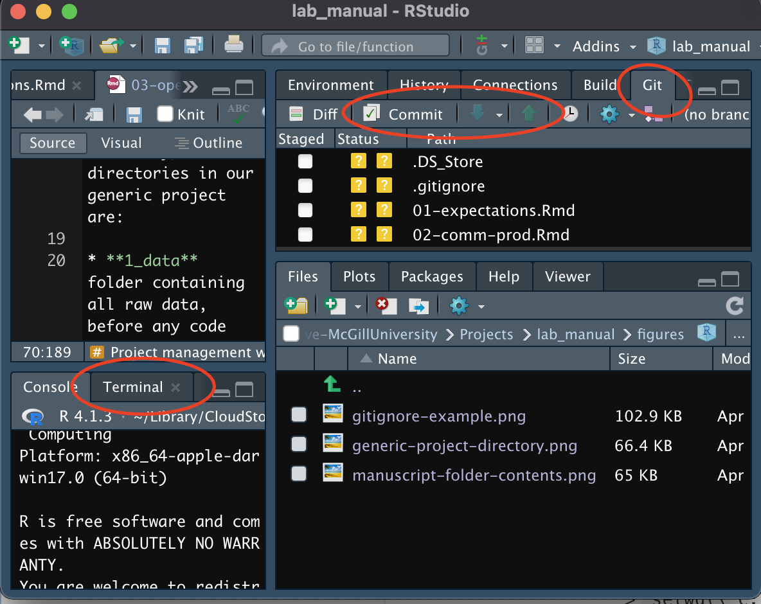761x604 pixels.
Task: Open generic-project-directory.png file link
Action: point(464,445)
